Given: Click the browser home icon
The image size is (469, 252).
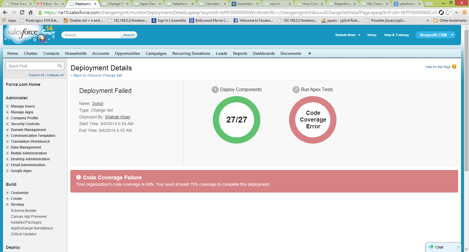Looking at the screenshot, I should 30,12.
